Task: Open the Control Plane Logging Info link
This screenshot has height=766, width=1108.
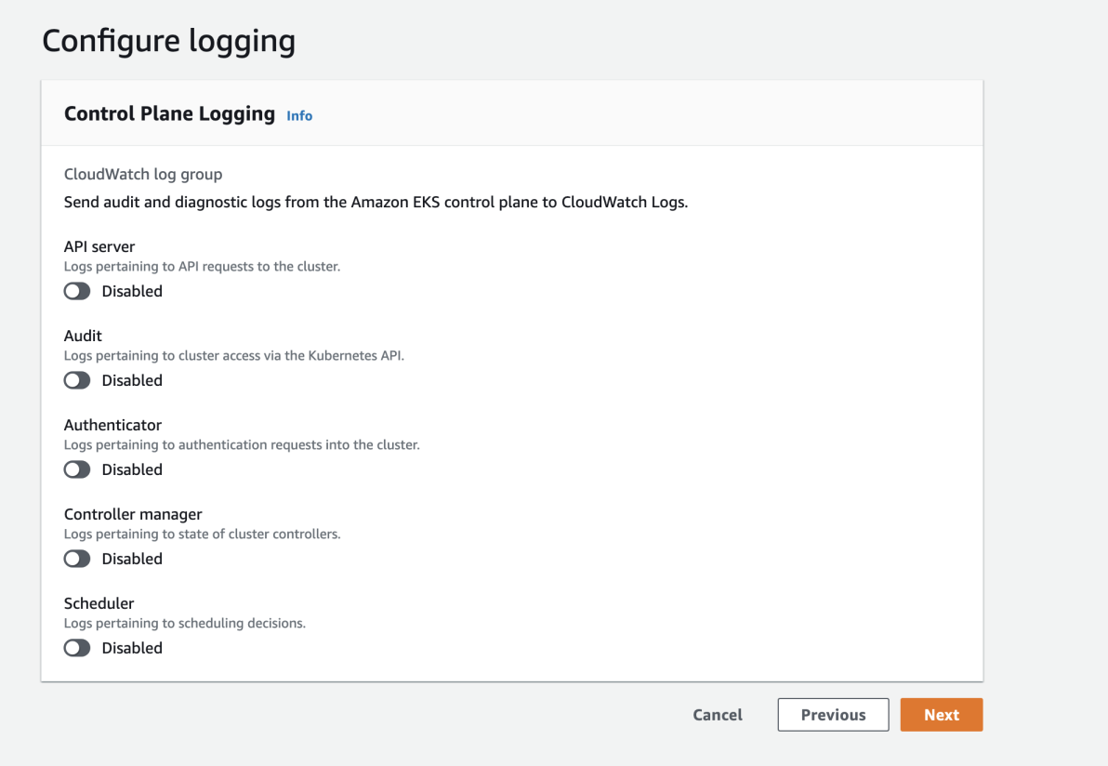Action: (299, 115)
